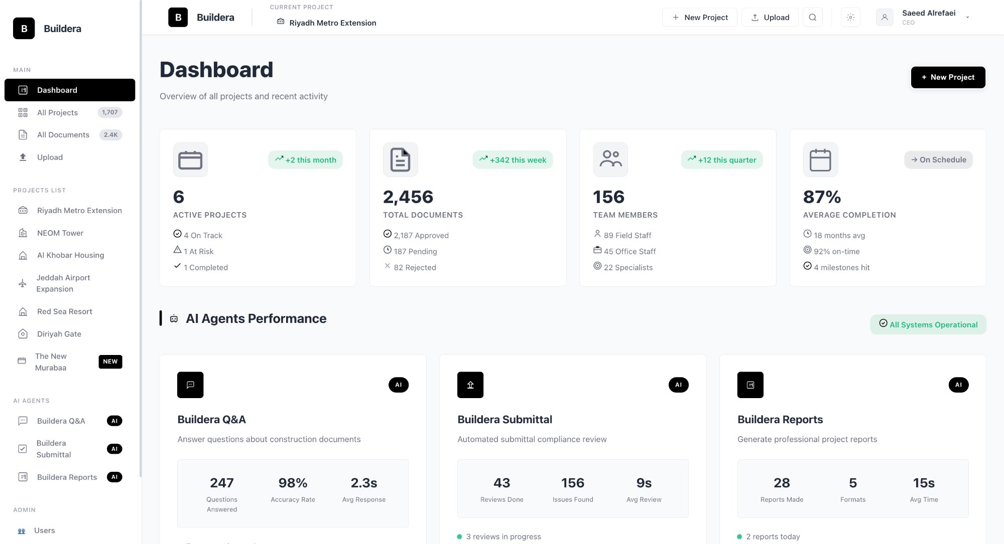Screen dimensions: 1004x544
Task: Open the search icon in the top bar
Action: pyautogui.click(x=812, y=17)
